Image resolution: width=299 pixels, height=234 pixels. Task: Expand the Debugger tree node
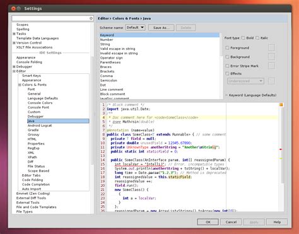tap(14, 67)
